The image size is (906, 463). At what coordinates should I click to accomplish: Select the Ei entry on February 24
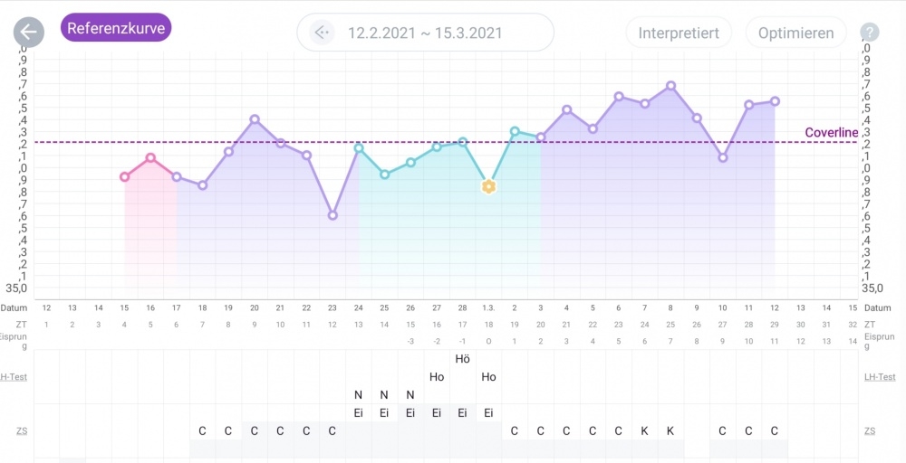pos(359,412)
